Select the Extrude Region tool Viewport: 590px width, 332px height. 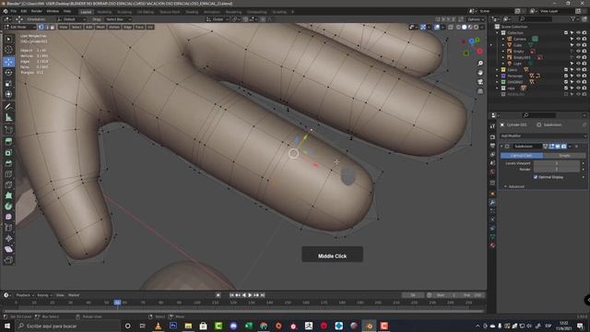tap(8, 141)
